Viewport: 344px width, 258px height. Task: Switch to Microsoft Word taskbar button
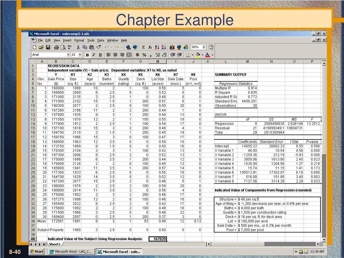(x=71, y=251)
